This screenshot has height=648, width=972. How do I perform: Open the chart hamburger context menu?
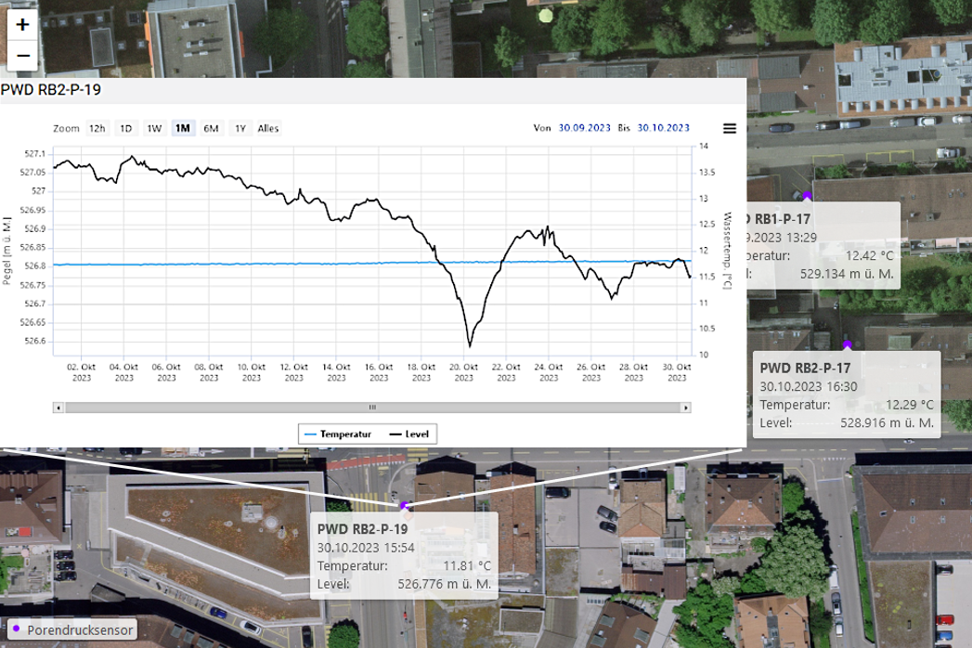point(730,128)
